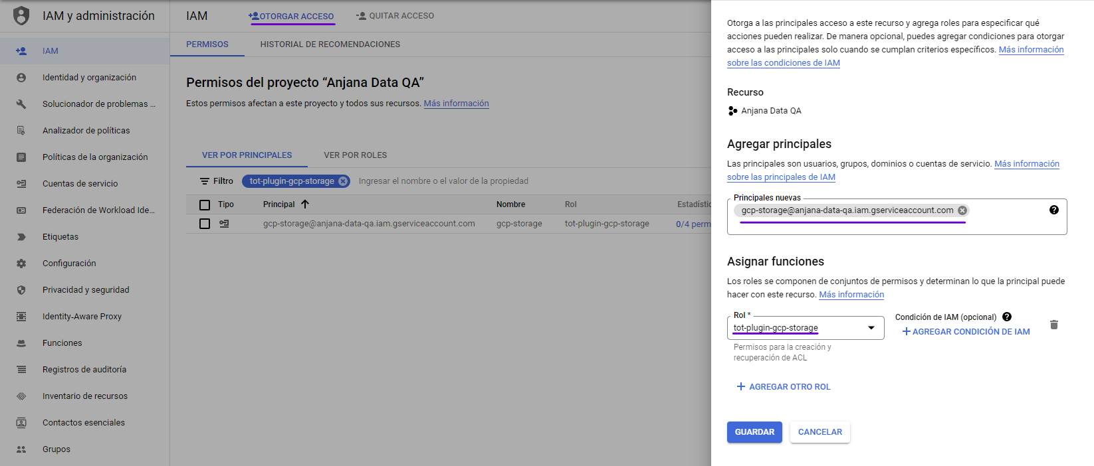Open Identity-Aware Proxy from the sidebar
The width and height of the screenshot is (1094, 466).
82,317
